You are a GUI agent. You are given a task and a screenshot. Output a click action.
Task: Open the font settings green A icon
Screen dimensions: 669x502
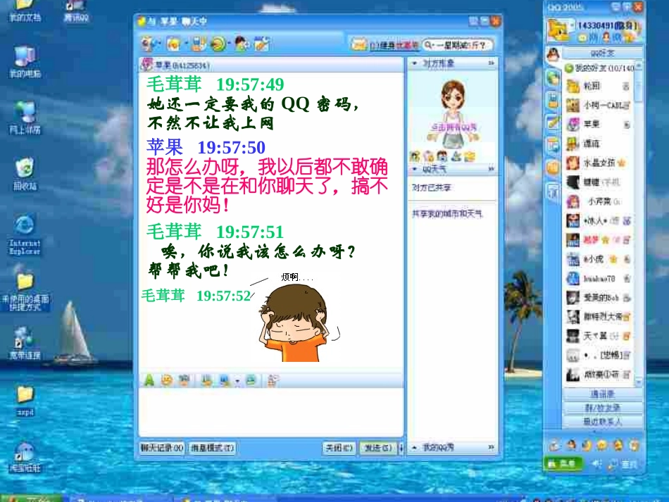(149, 379)
